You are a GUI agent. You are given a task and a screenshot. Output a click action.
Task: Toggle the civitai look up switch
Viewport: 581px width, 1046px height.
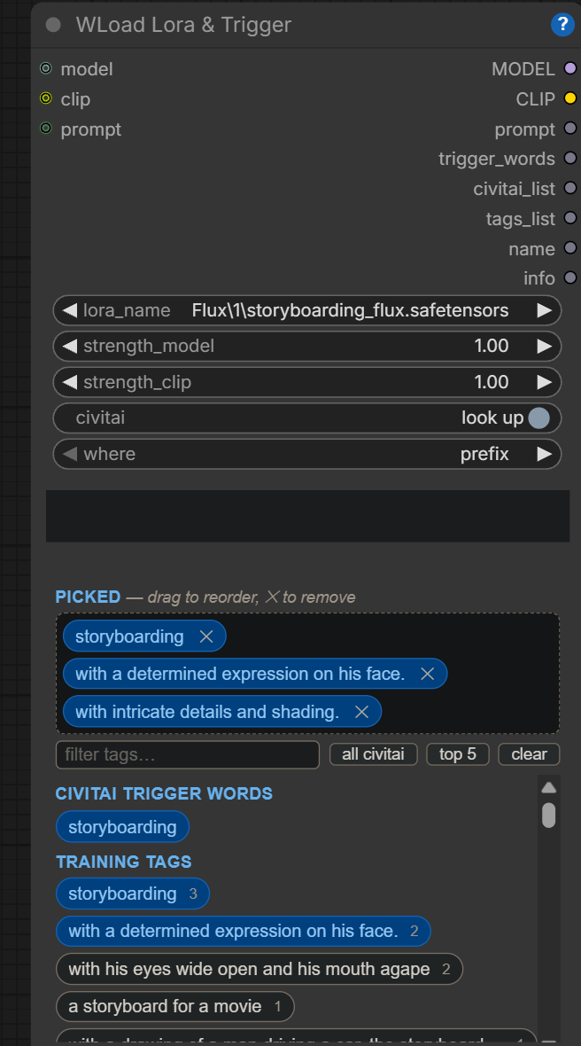538,418
